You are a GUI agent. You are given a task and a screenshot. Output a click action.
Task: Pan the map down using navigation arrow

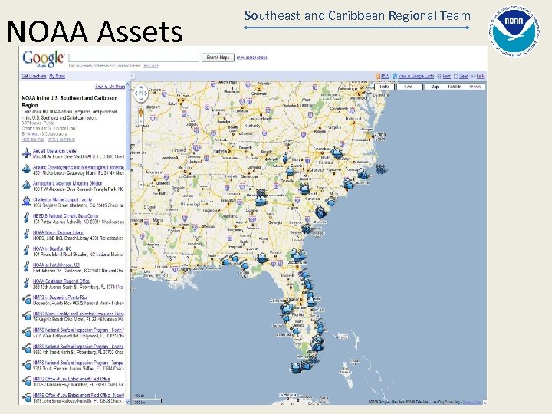[141, 99]
